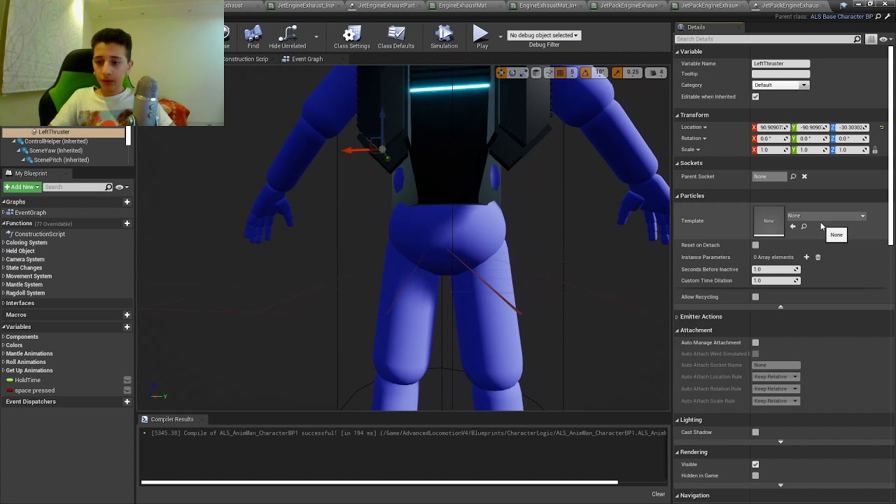Toggle surface snapping icon in viewport
This screenshot has width=896, height=504.
[549, 73]
